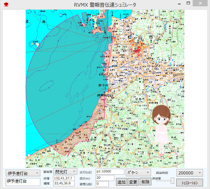The height and width of the screenshot is (189, 210).
Task: Click the 出力(cd) output input field
Action: [110, 172]
